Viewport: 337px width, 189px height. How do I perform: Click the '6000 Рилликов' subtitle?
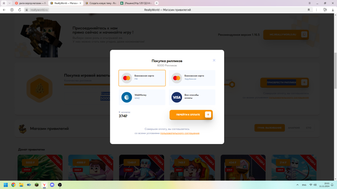(x=167, y=65)
